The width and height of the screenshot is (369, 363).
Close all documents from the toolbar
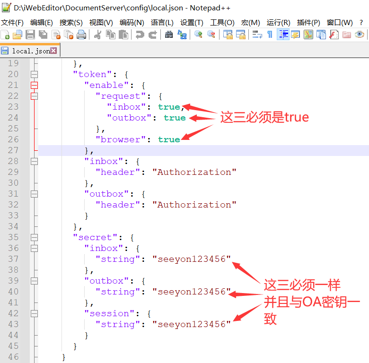point(69,35)
